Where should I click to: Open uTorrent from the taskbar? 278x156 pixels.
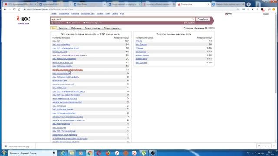click(x=144, y=153)
